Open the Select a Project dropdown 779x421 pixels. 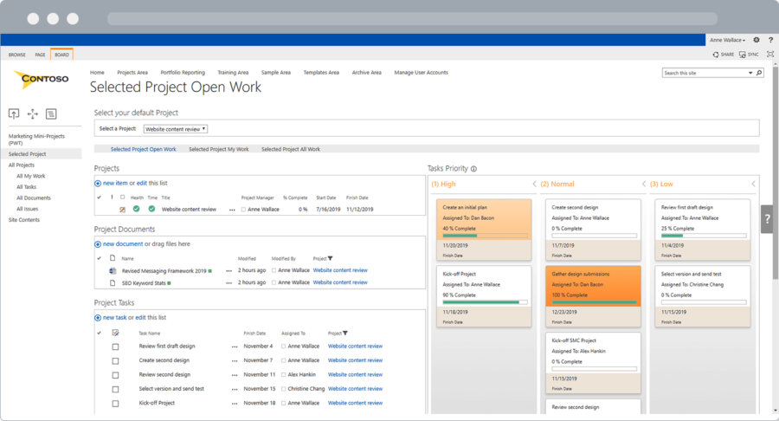tap(176, 128)
